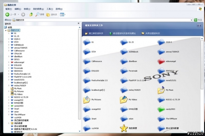Viewport: 205px width, 136px height.
Task: Select the 0724 folder icon in file list
Action: [x=86, y=52]
